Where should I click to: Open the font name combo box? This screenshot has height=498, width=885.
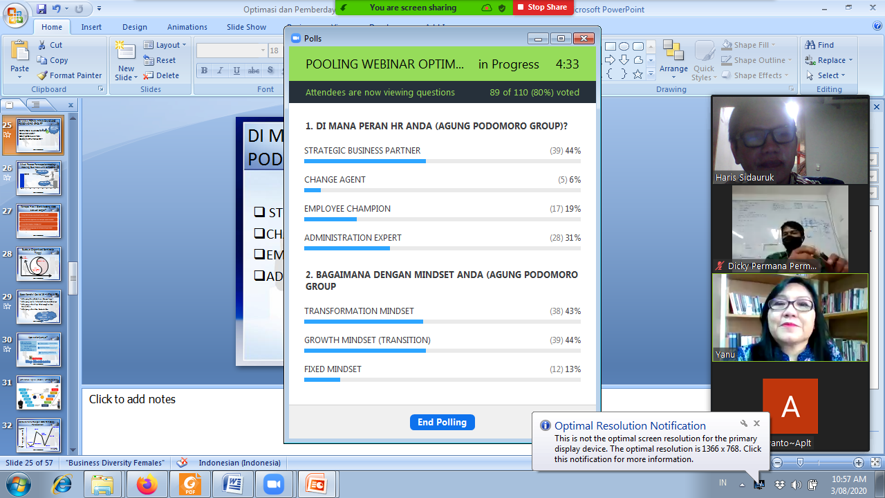(232, 50)
